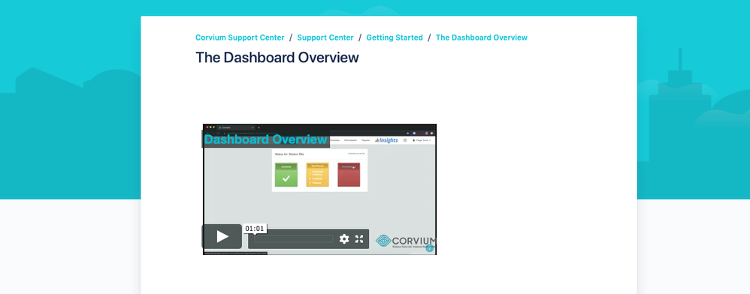Click the Dashboard Overview video title overlay
This screenshot has width=750, height=294.
coord(266,139)
